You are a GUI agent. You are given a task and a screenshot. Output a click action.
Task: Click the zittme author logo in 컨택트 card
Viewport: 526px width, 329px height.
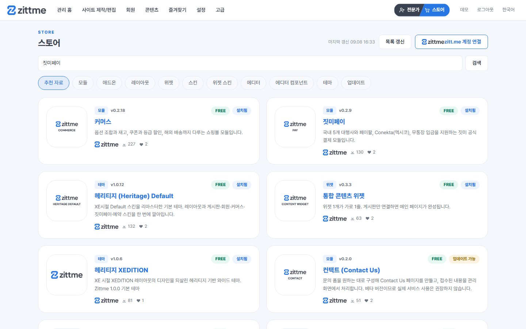(335, 300)
